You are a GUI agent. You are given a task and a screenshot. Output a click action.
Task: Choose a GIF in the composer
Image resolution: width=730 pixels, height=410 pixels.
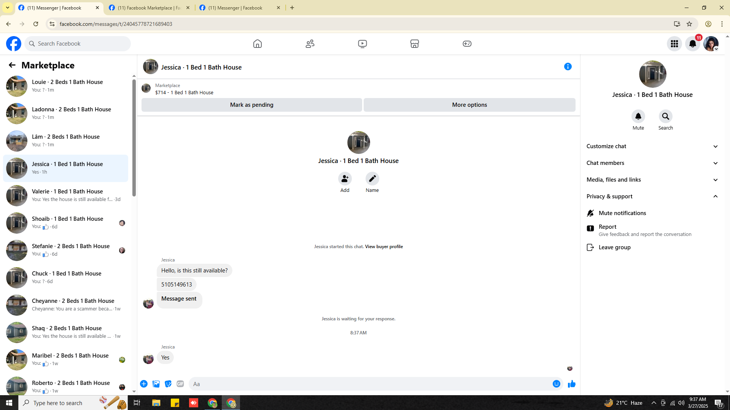click(x=180, y=384)
